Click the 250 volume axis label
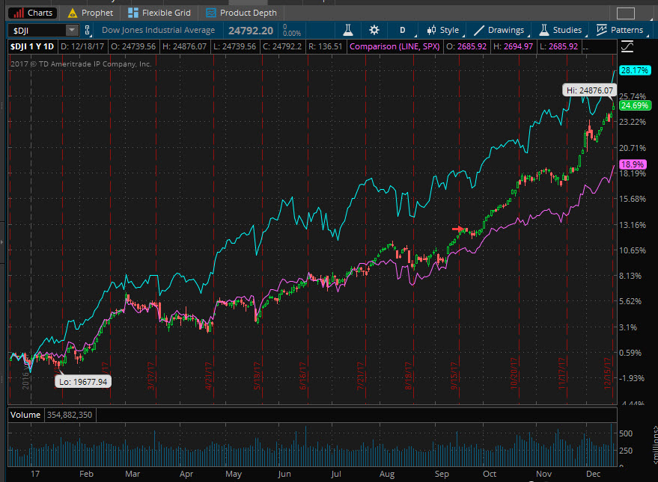Screen dimensions: 658x482 coord(625,451)
